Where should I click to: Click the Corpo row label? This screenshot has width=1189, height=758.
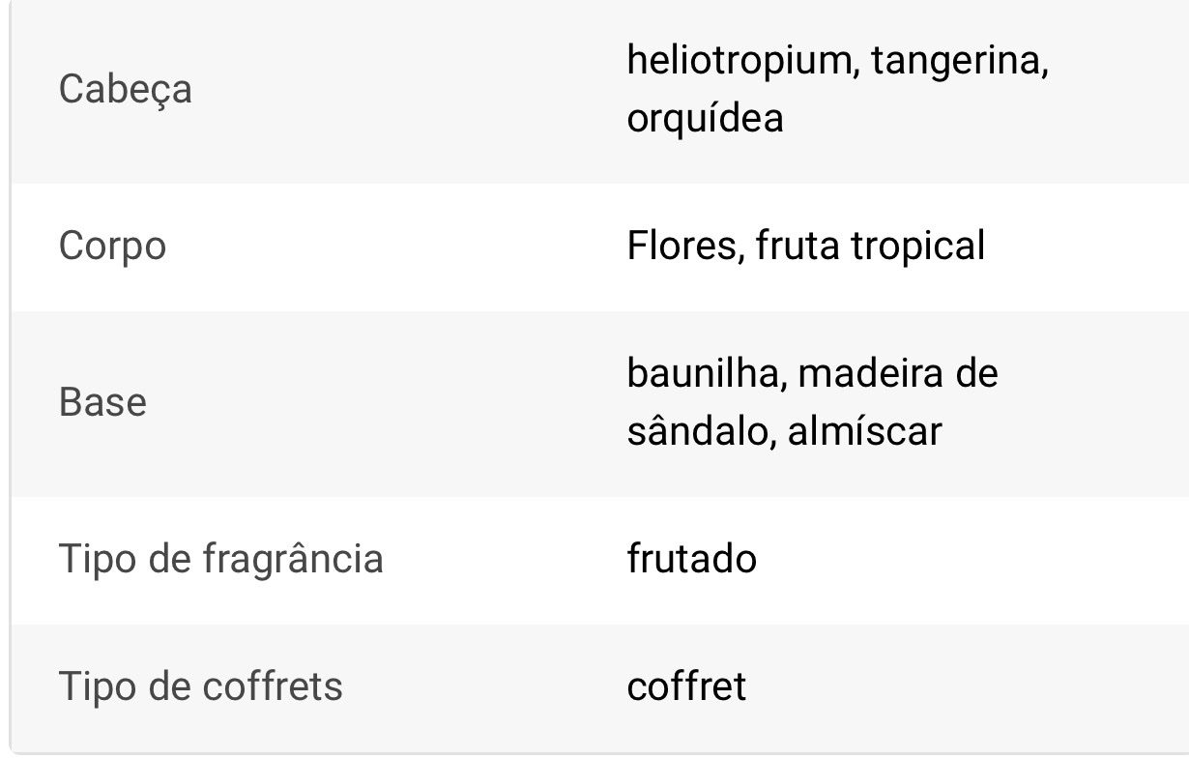(x=112, y=246)
